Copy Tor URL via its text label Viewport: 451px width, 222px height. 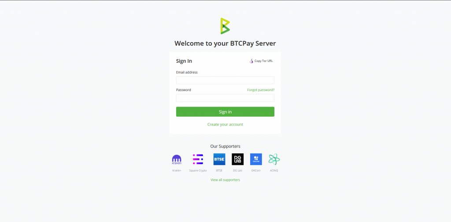click(x=263, y=61)
